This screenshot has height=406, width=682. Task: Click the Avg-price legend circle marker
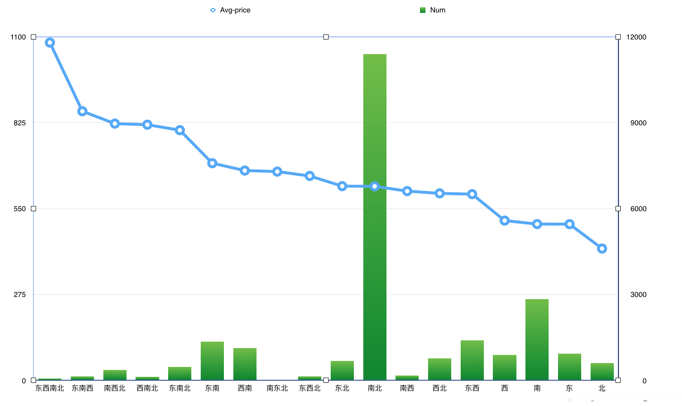[213, 10]
